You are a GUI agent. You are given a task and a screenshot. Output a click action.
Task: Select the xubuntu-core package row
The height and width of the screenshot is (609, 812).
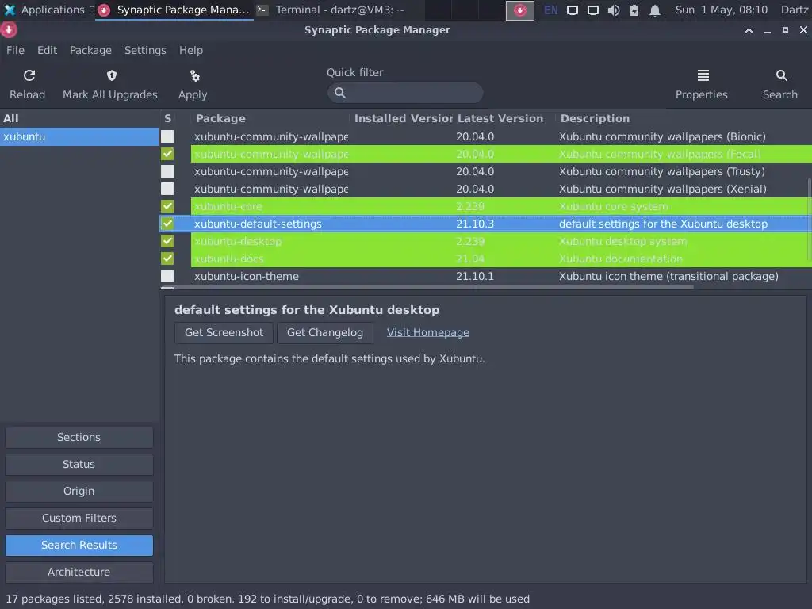pyautogui.click(x=486, y=206)
